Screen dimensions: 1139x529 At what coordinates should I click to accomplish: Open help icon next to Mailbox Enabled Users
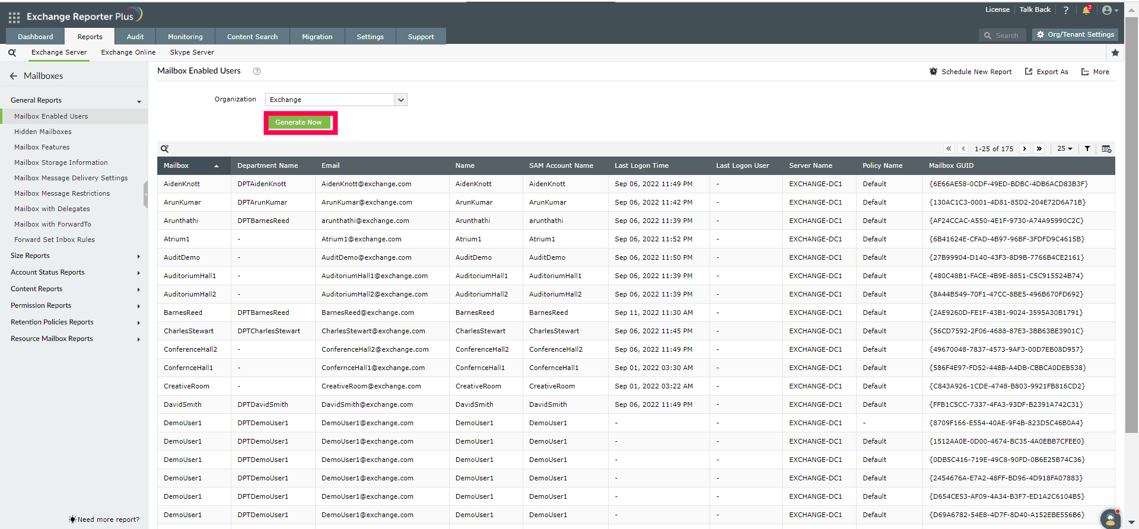click(257, 71)
